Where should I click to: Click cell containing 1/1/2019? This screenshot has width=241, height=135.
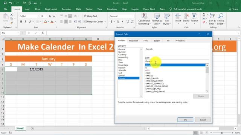point(36,69)
